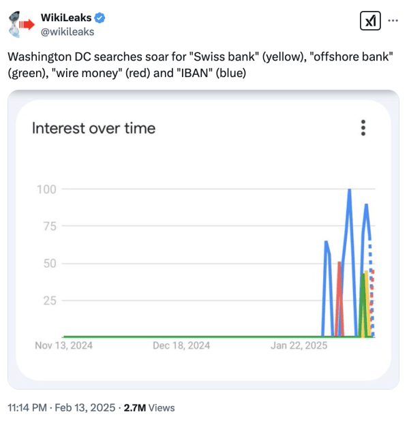The height and width of the screenshot is (423, 409).
Task: Click the green offshore bank spike
Action: [362, 305]
